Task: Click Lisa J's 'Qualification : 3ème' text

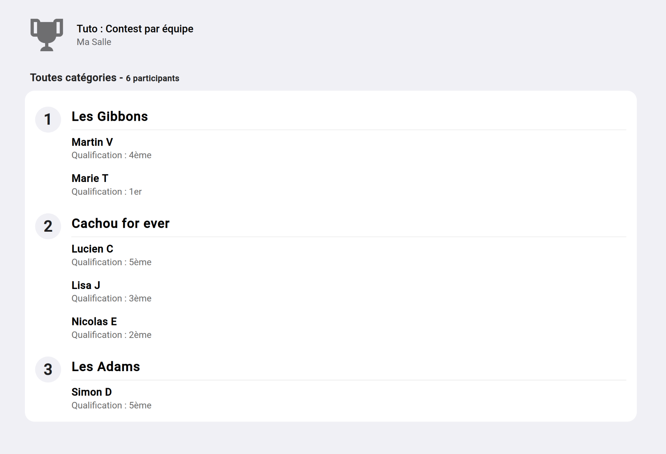Action: click(x=111, y=299)
